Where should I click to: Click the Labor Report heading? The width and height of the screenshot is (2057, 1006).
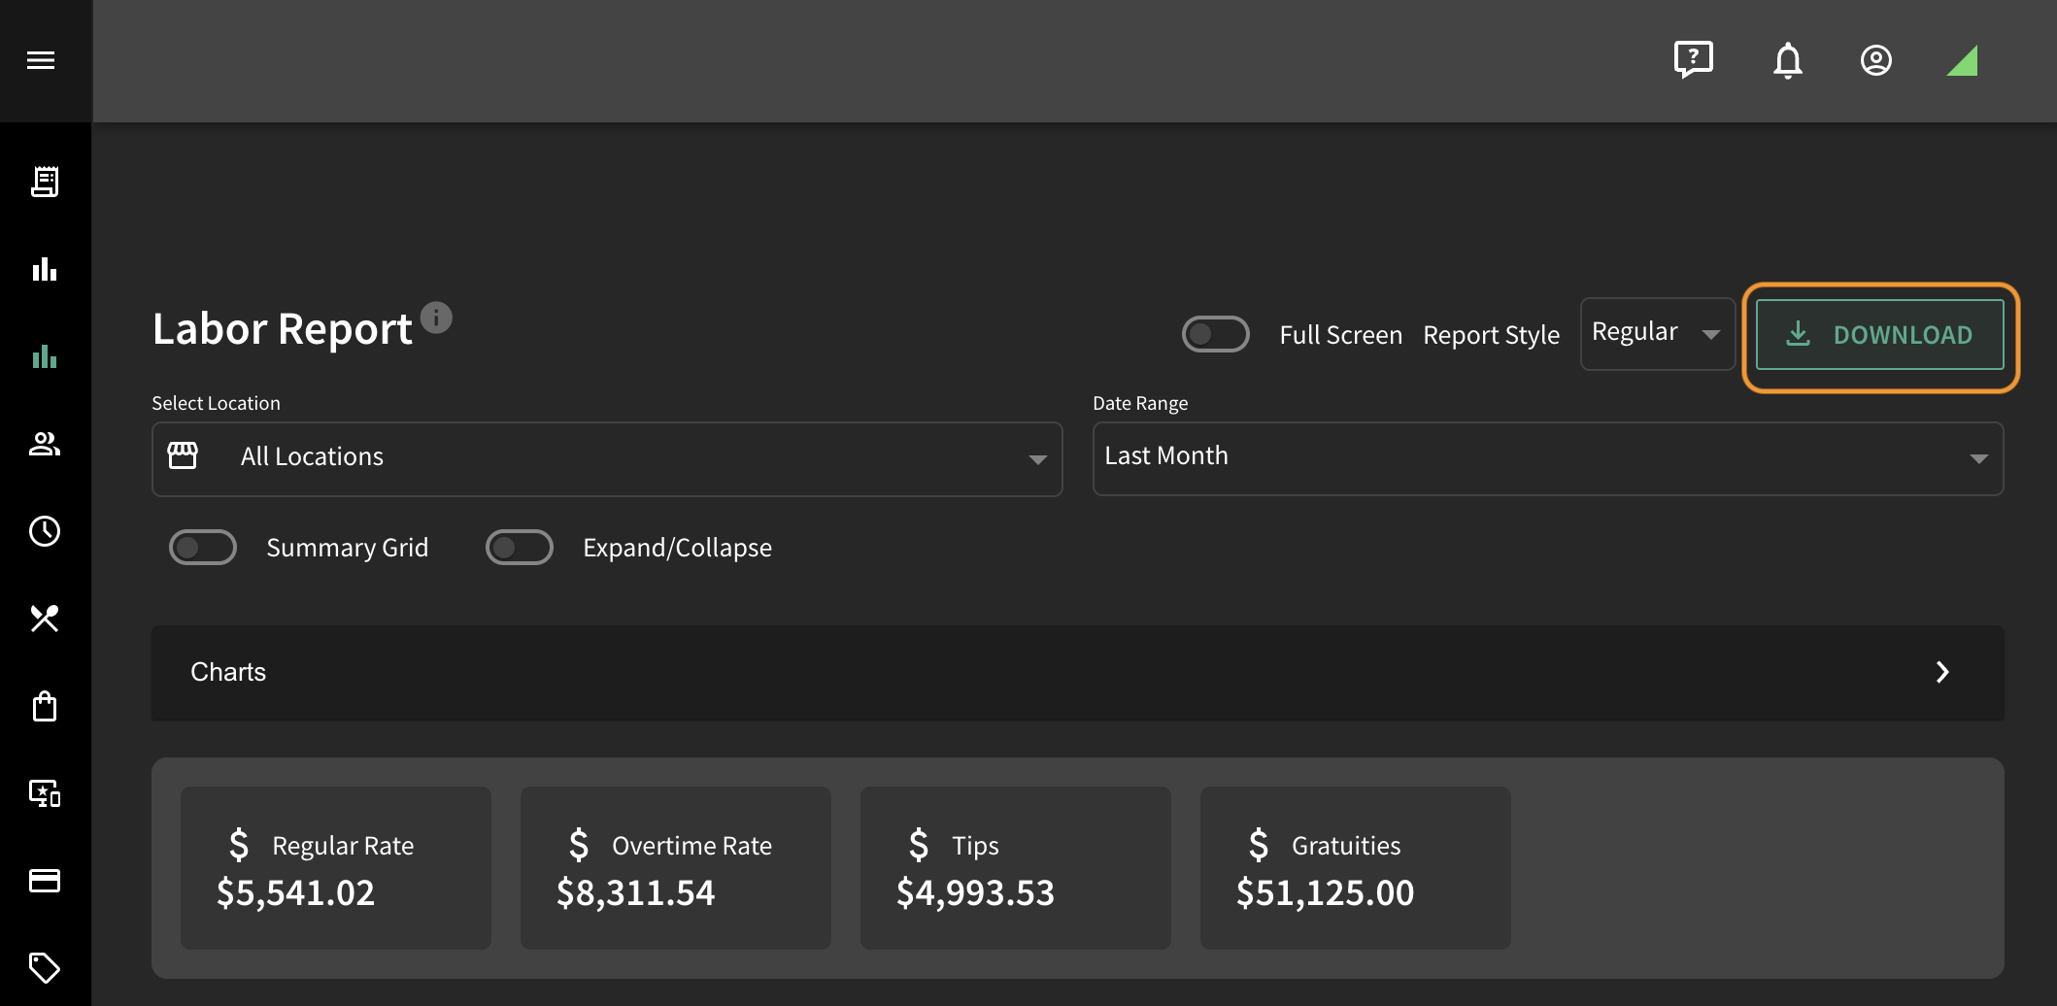[x=283, y=328]
